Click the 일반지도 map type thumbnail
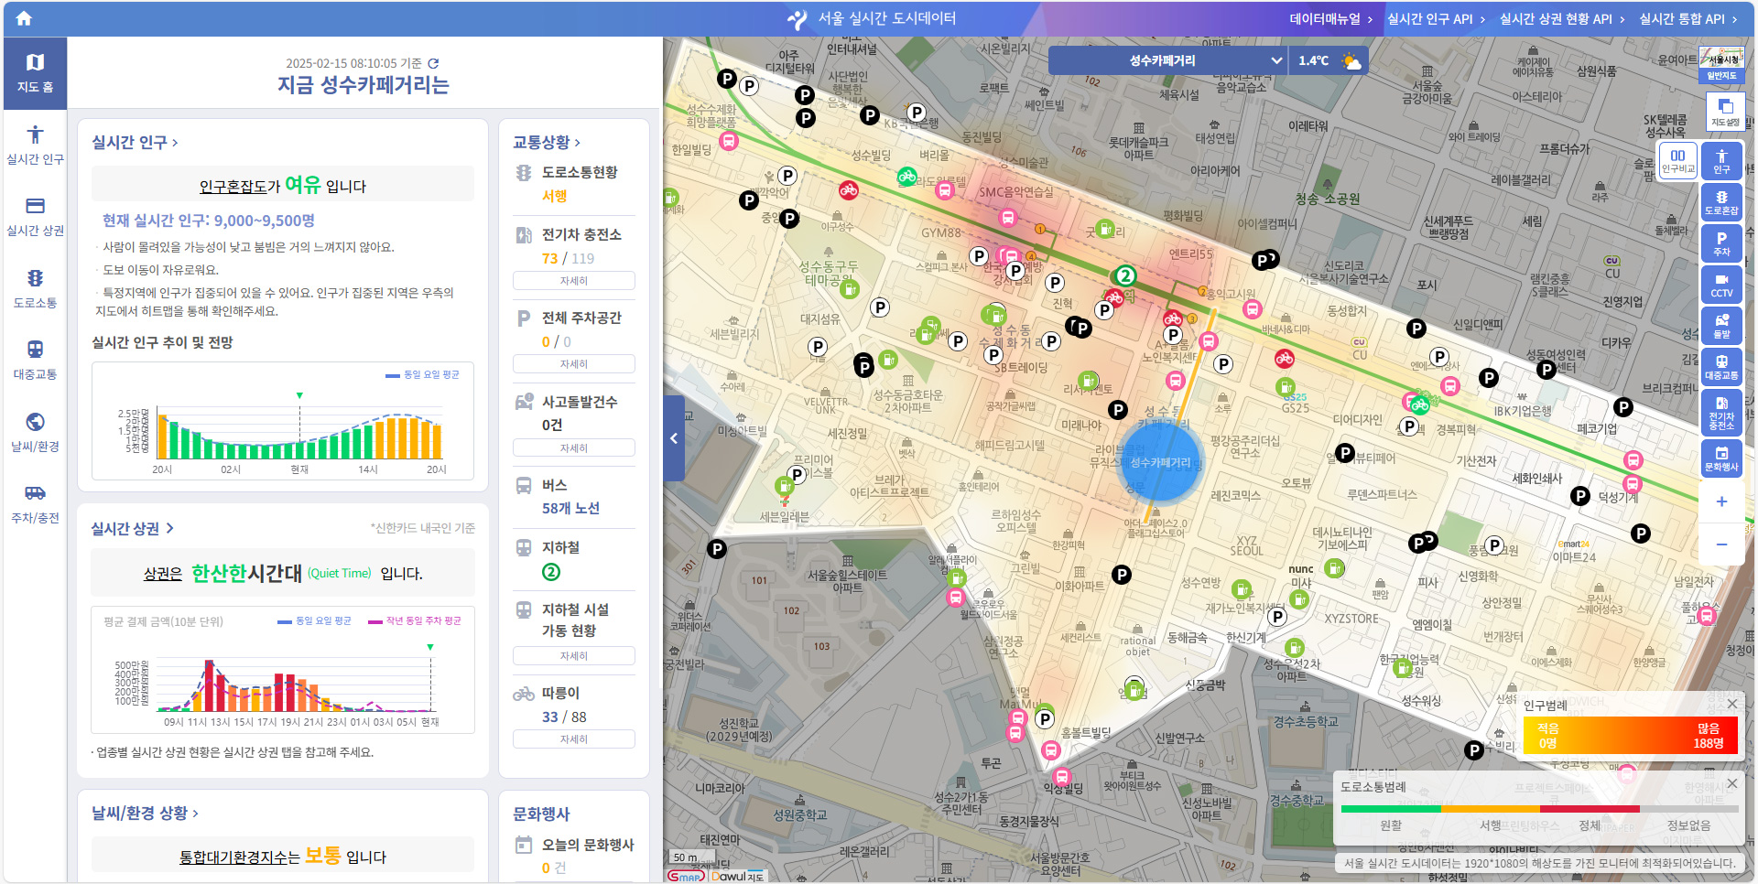This screenshot has height=884, width=1758. pyautogui.click(x=1721, y=66)
